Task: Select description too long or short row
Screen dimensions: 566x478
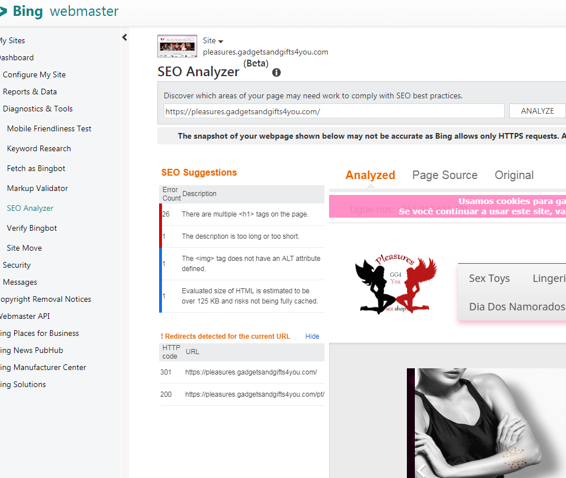Action: (x=242, y=236)
